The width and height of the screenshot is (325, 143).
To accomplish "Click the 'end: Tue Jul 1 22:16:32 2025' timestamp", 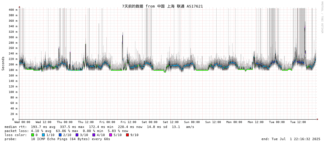I will 290,139.
